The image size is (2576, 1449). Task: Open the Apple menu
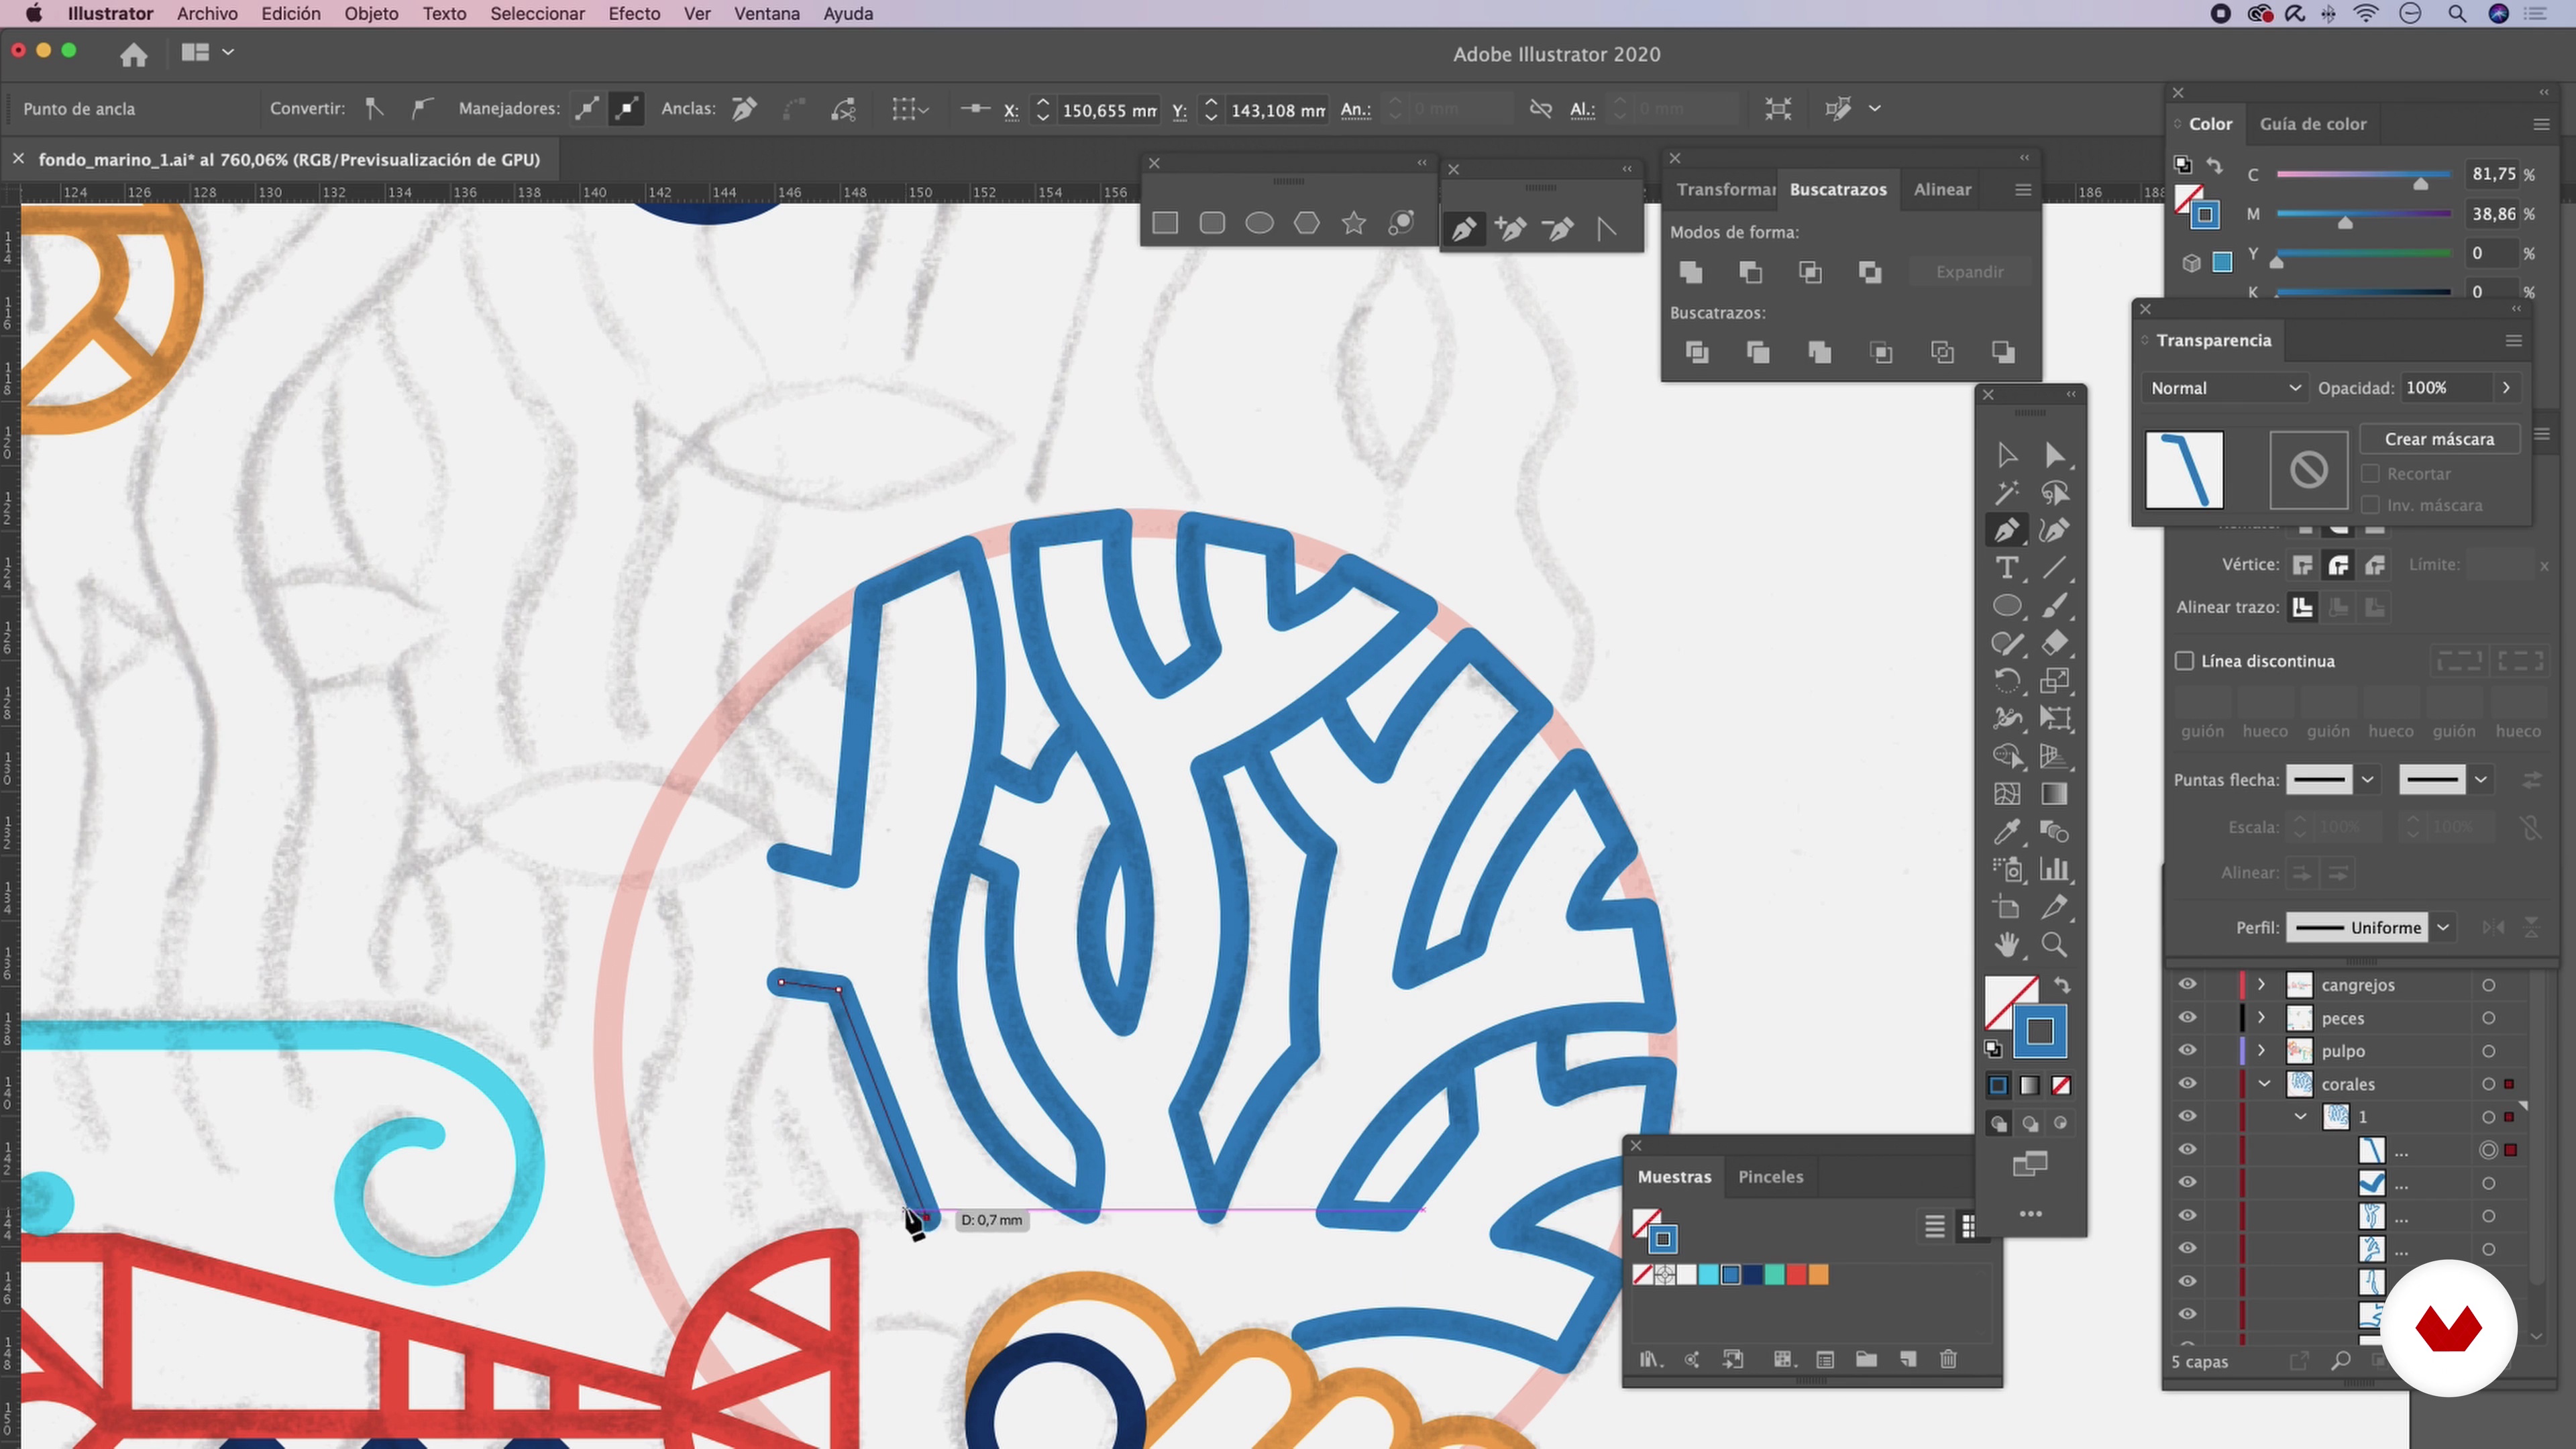pyautogui.click(x=33, y=14)
